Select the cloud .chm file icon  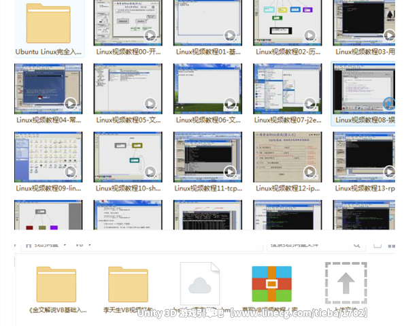point(200,283)
